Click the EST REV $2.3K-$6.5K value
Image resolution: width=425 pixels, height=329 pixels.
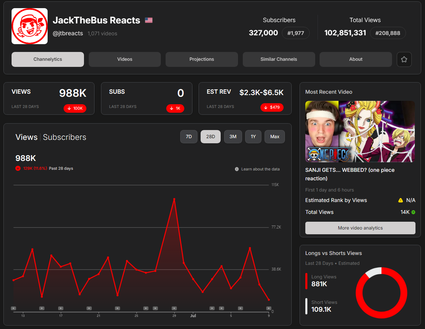pos(261,93)
